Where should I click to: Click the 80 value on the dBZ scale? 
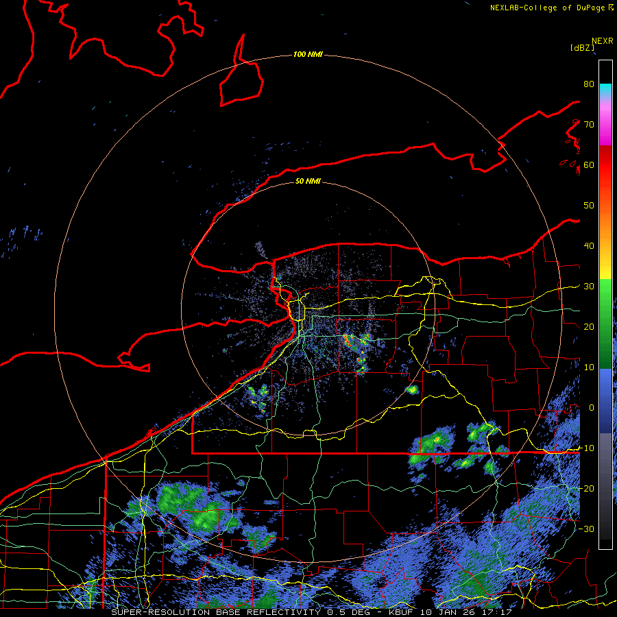[589, 84]
